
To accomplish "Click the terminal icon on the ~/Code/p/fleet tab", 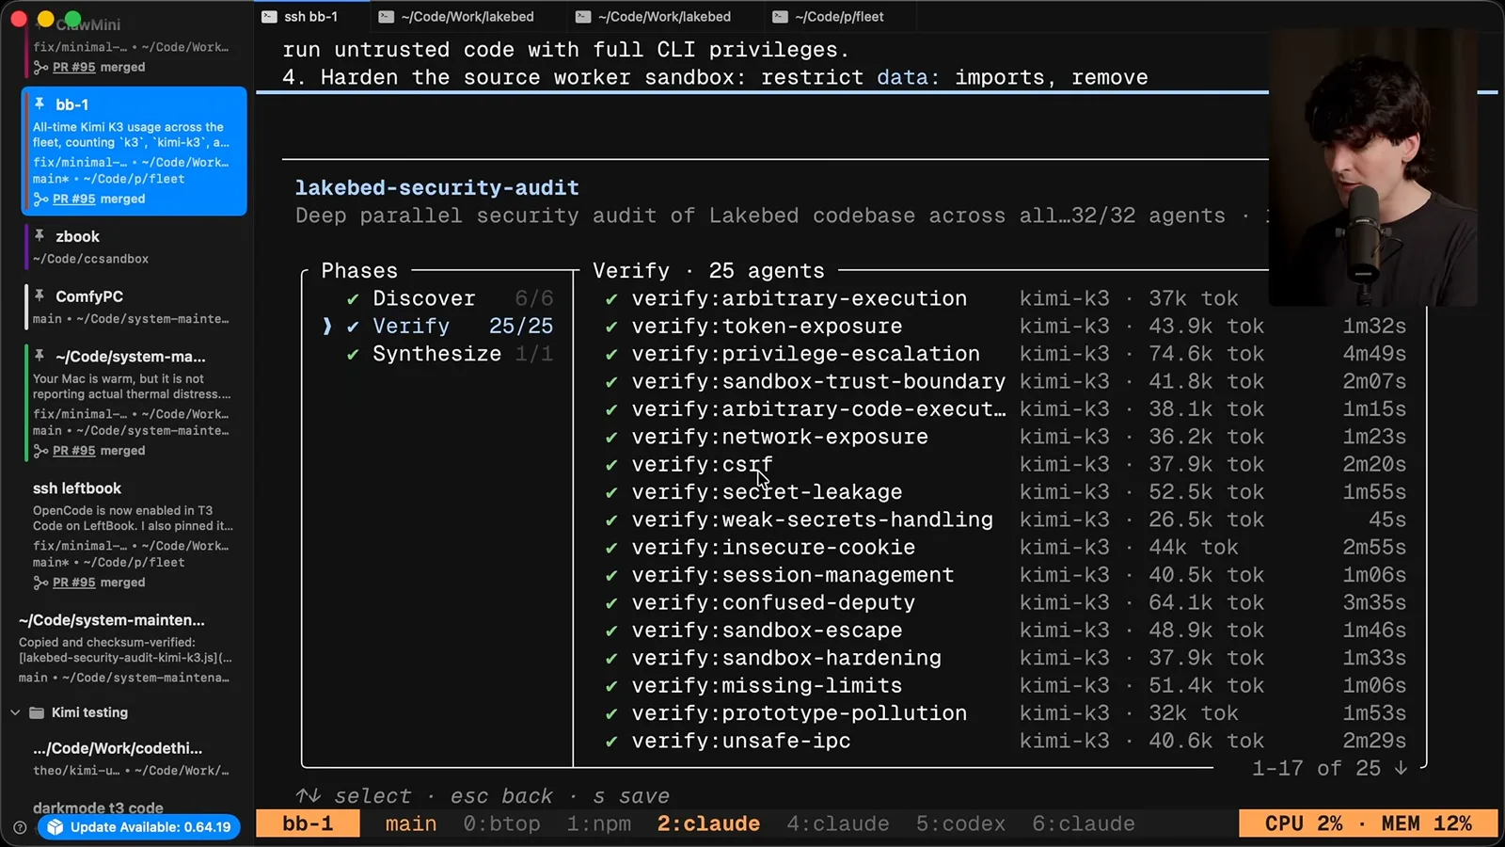I will [x=780, y=16].
